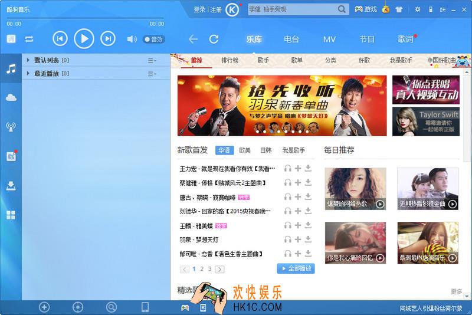Click the add plus icon in bottom bar
Viewport: 472px width, 315px height.
44,307
